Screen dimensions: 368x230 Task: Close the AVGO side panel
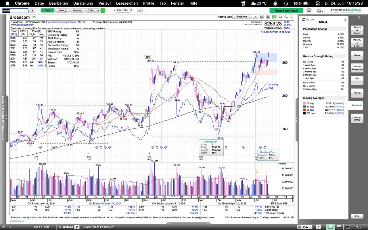345,20
